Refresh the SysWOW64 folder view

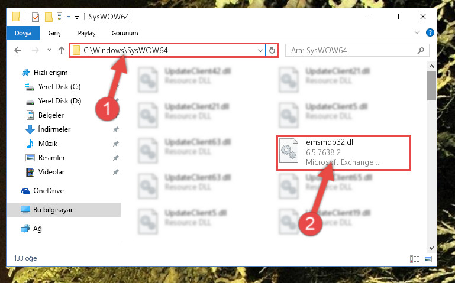(272, 51)
